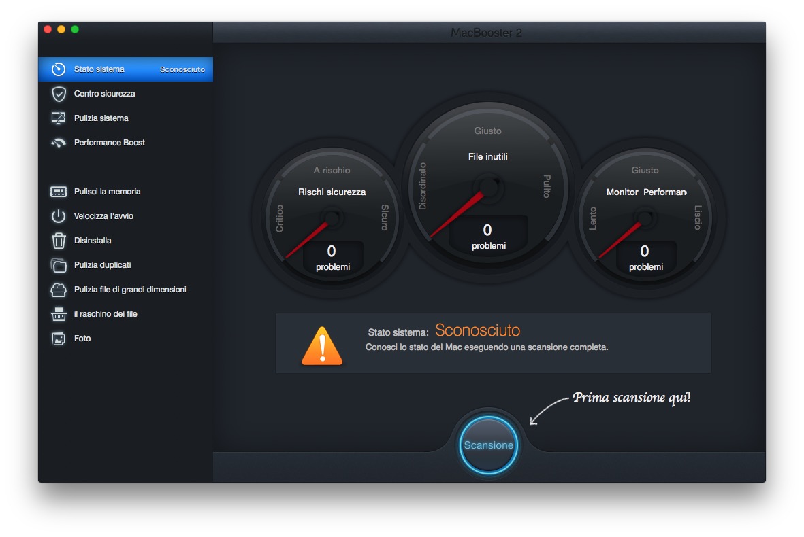Click the orange warning triangle icon

pyautogui.click(x=322, y=346)
